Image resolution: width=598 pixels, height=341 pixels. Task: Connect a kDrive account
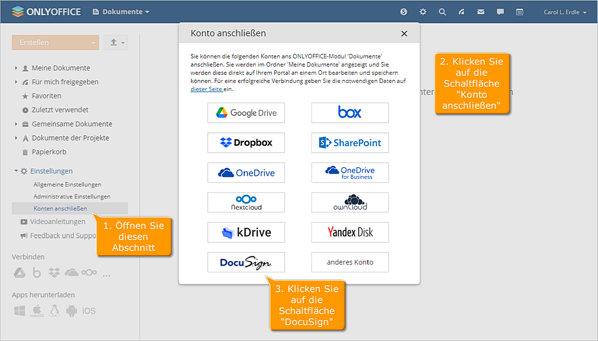tap(246, 232)
